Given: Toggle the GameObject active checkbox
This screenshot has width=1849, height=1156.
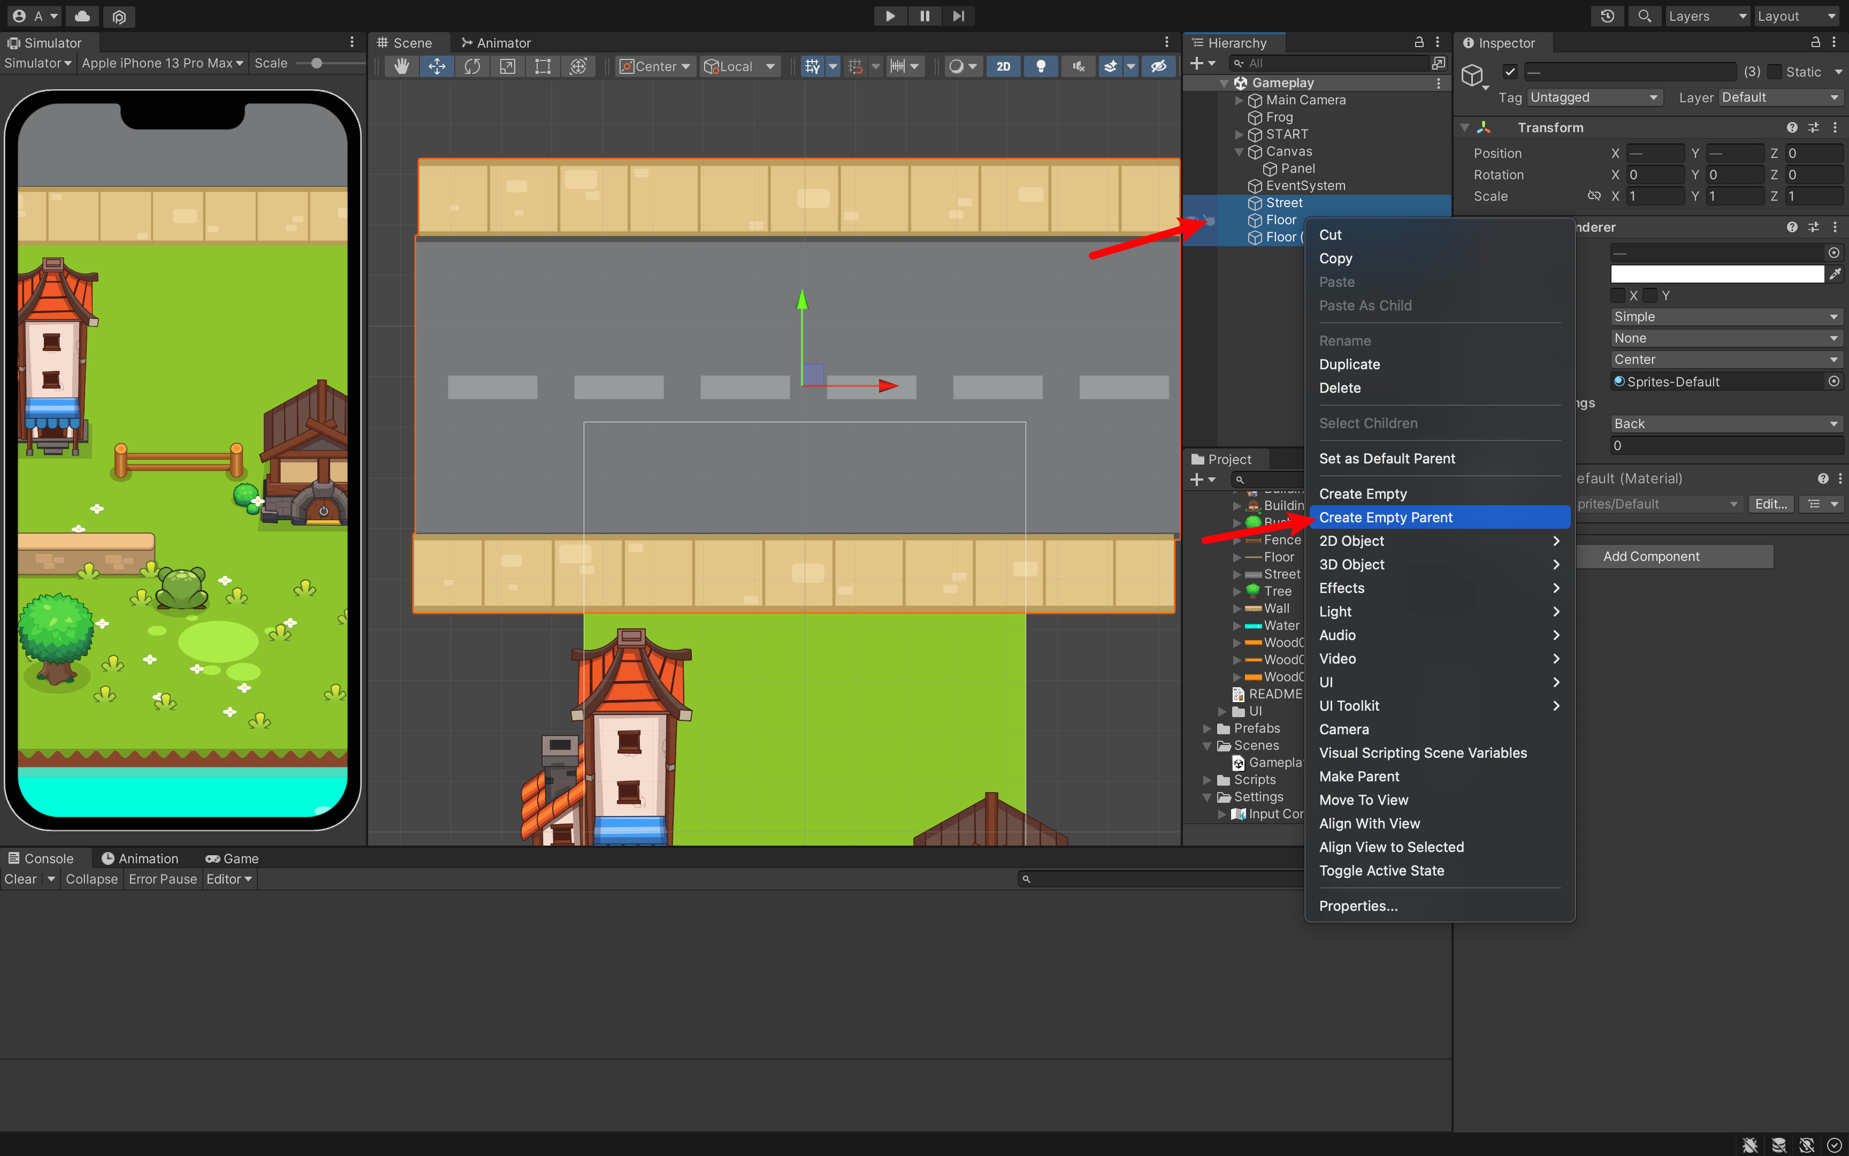Looking at the screenshot, I should (1510, 72).
